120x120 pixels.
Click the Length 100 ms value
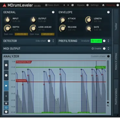pyautogui.click(x=97, y=21)
